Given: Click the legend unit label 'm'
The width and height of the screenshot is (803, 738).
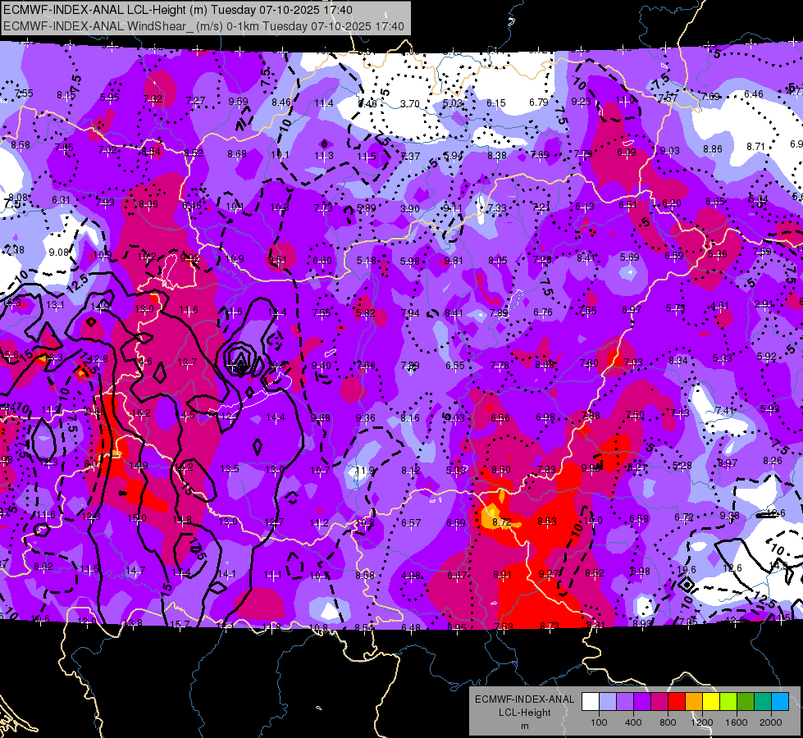Looking at the screenshot, I should (525, 726).
